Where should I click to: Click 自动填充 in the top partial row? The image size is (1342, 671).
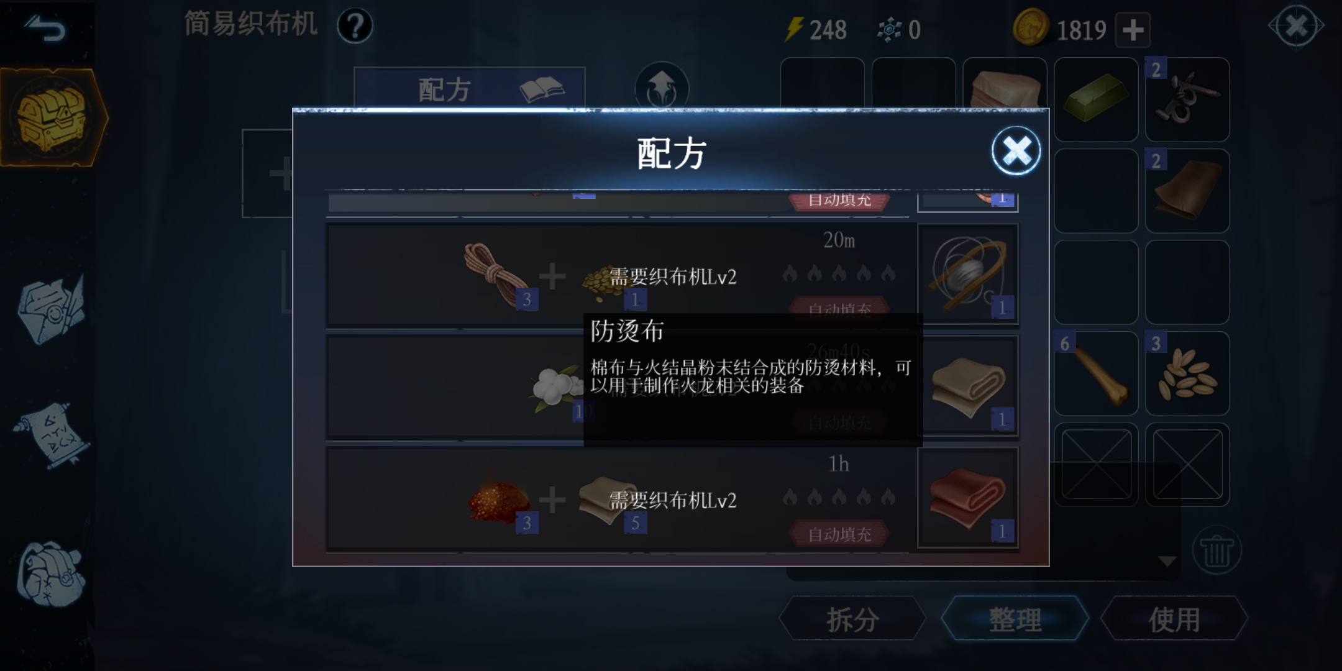point(839,201)
